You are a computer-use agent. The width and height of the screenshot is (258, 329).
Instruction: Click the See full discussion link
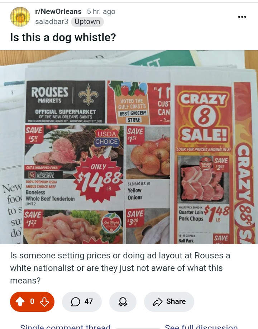tap(201, 326)
